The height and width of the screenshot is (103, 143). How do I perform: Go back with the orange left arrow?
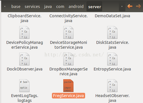point(130,6)
